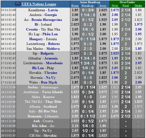Select home odds 2.025 for Bỉ - Iceland
The image size is (146, 138).
coord(75,24)
